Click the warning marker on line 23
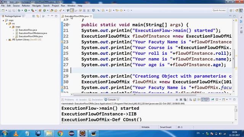This screenshot has width=244, height=137. point(62,42)
